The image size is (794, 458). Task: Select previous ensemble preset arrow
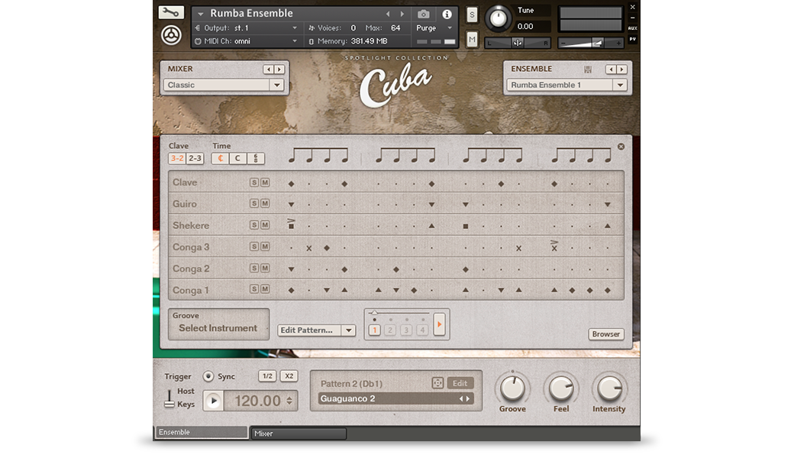tap(611, 69)
